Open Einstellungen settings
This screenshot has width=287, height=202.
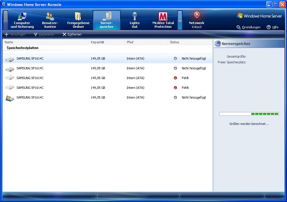(248, 27)
